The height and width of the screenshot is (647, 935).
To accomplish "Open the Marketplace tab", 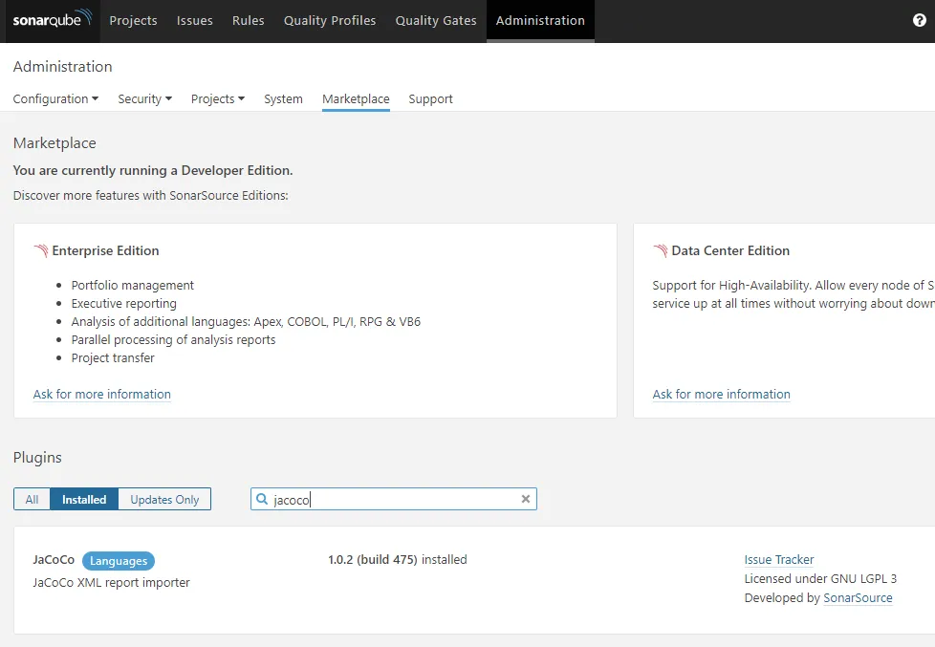I will pyautogui.click(x=356, y=98).
